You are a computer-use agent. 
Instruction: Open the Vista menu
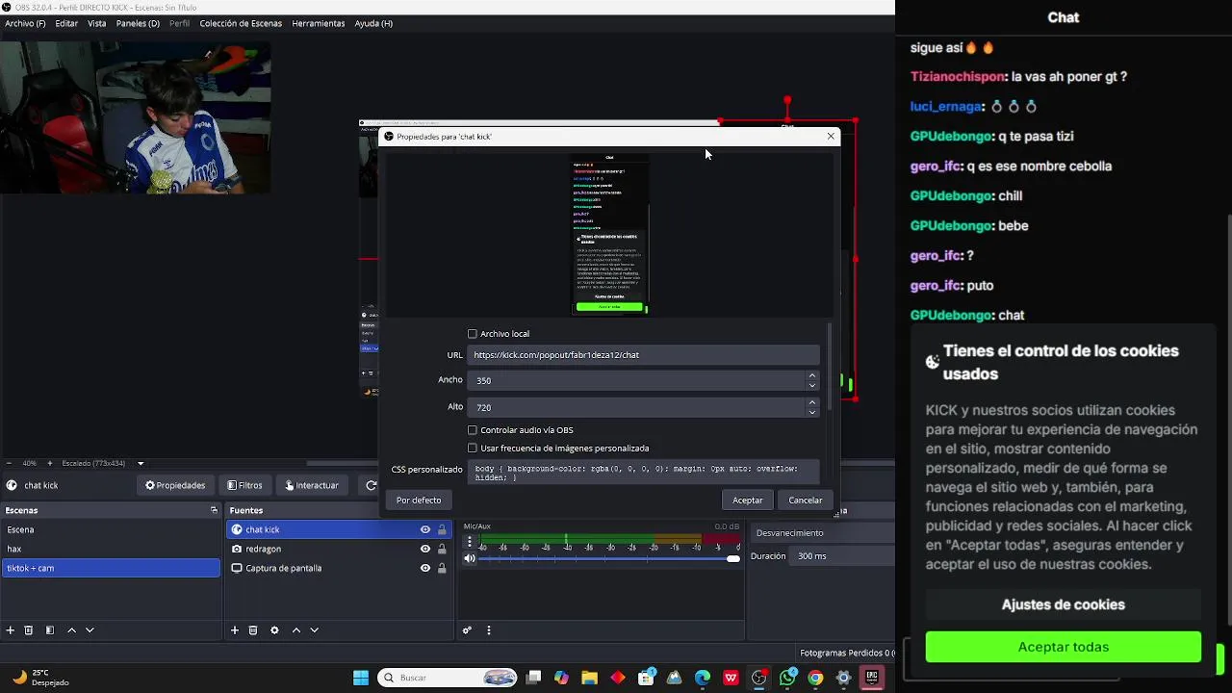click(97, 23)
